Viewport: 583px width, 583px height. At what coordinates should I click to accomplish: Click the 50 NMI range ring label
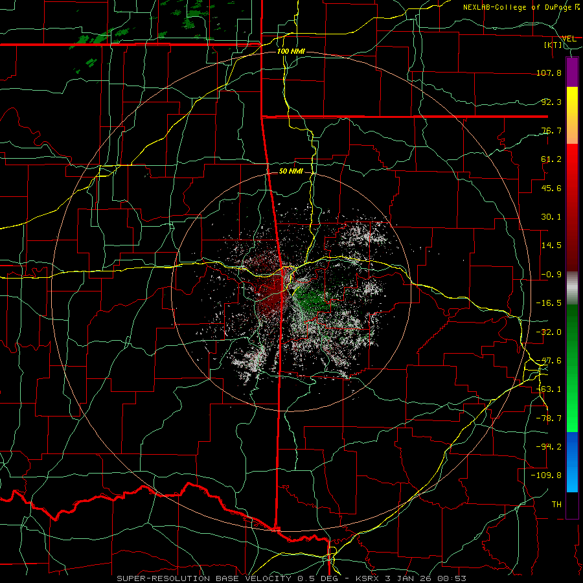click(x=291, y=171)
